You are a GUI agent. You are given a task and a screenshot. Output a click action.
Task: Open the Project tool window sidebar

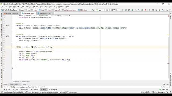coord(1,17)
